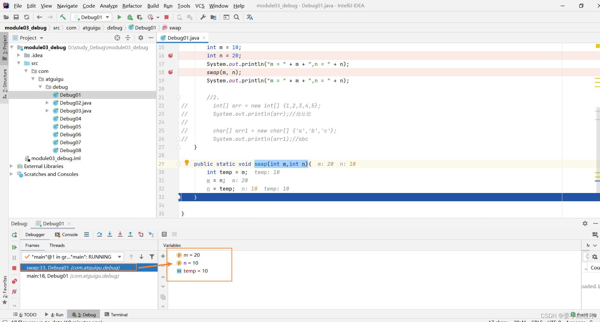The width and height of the screenshot is (600, 322).
Task: Open Project panel gear options
Action: (141, 38)
